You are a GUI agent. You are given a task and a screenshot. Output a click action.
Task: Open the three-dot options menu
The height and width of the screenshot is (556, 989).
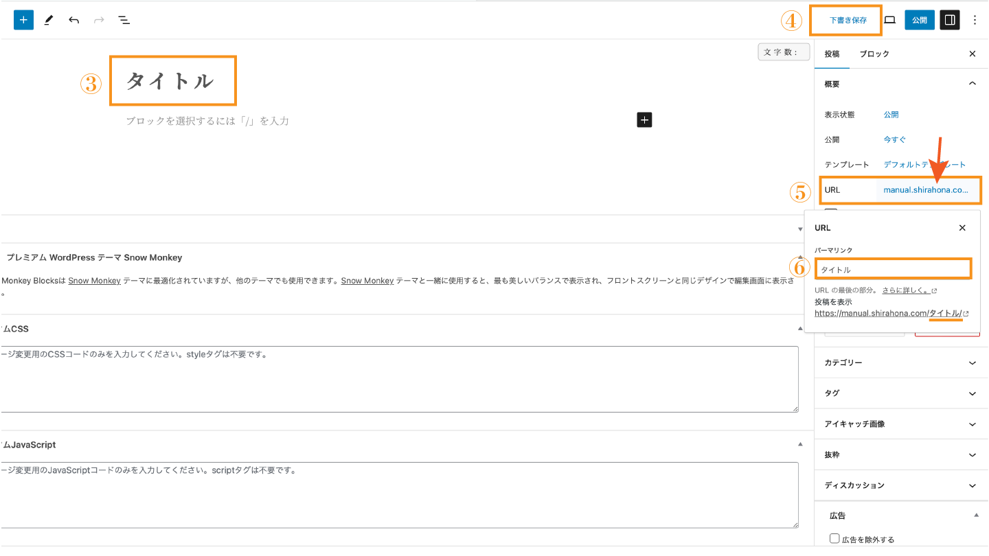click(x=975, y=20)
